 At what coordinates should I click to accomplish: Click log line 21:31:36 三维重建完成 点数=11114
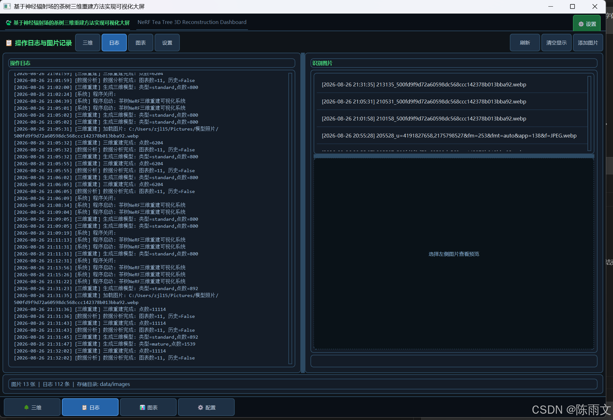click(x=90, y=309)
